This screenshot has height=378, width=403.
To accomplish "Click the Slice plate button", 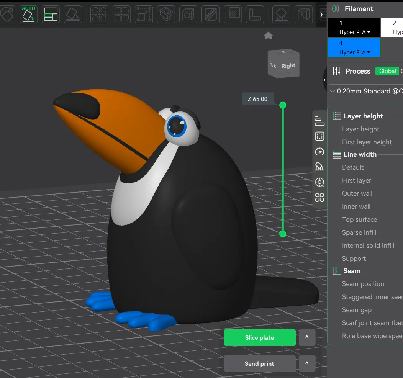I will 260,338.
